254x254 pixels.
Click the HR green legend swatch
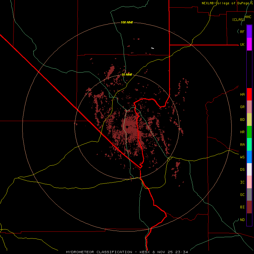249,132
